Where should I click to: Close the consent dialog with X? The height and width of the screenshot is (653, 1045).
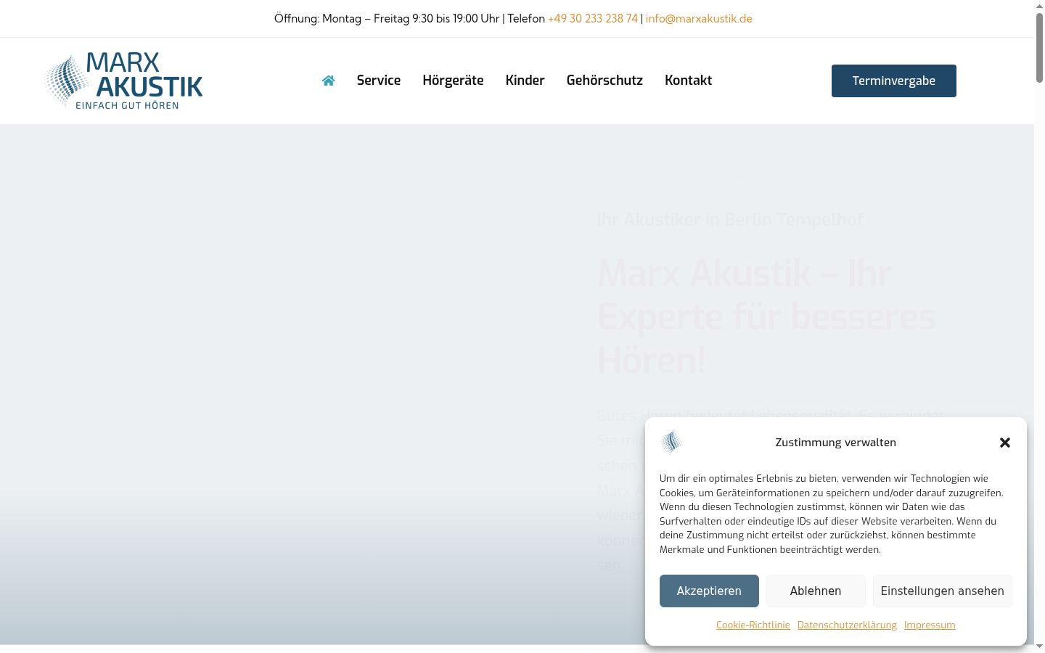coord(1005,443)
